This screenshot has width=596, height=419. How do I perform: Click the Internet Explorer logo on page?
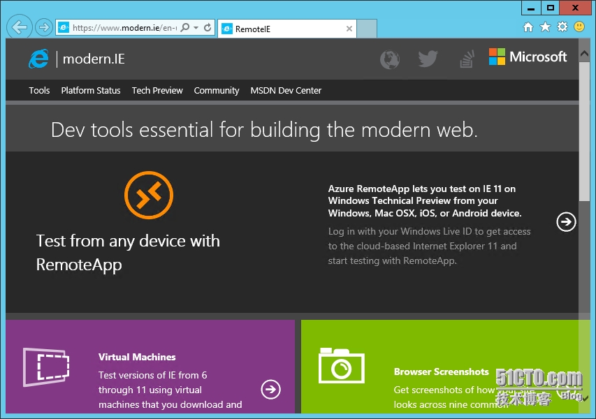[38, 59]
